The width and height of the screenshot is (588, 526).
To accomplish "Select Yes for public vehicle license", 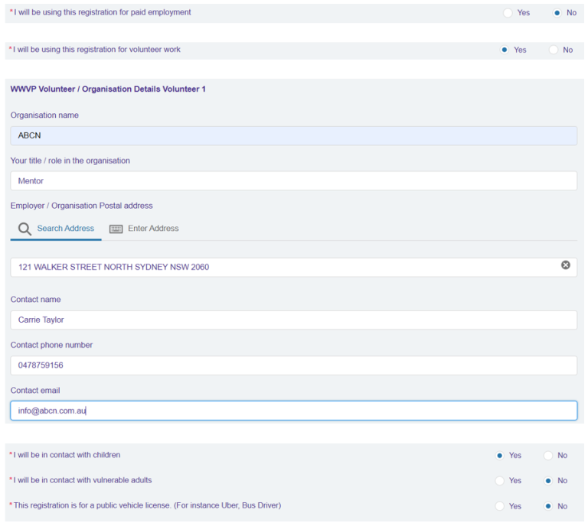I will [x=500, y=506].
